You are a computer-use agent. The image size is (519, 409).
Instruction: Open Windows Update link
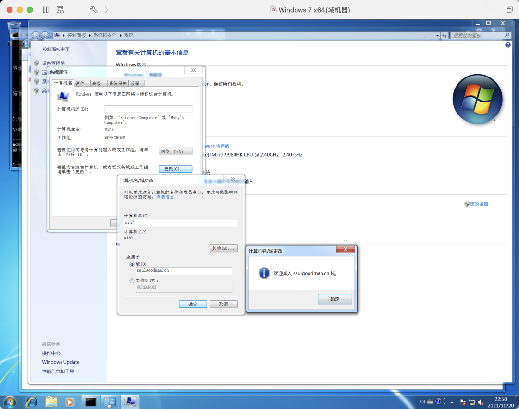point(61,362)
